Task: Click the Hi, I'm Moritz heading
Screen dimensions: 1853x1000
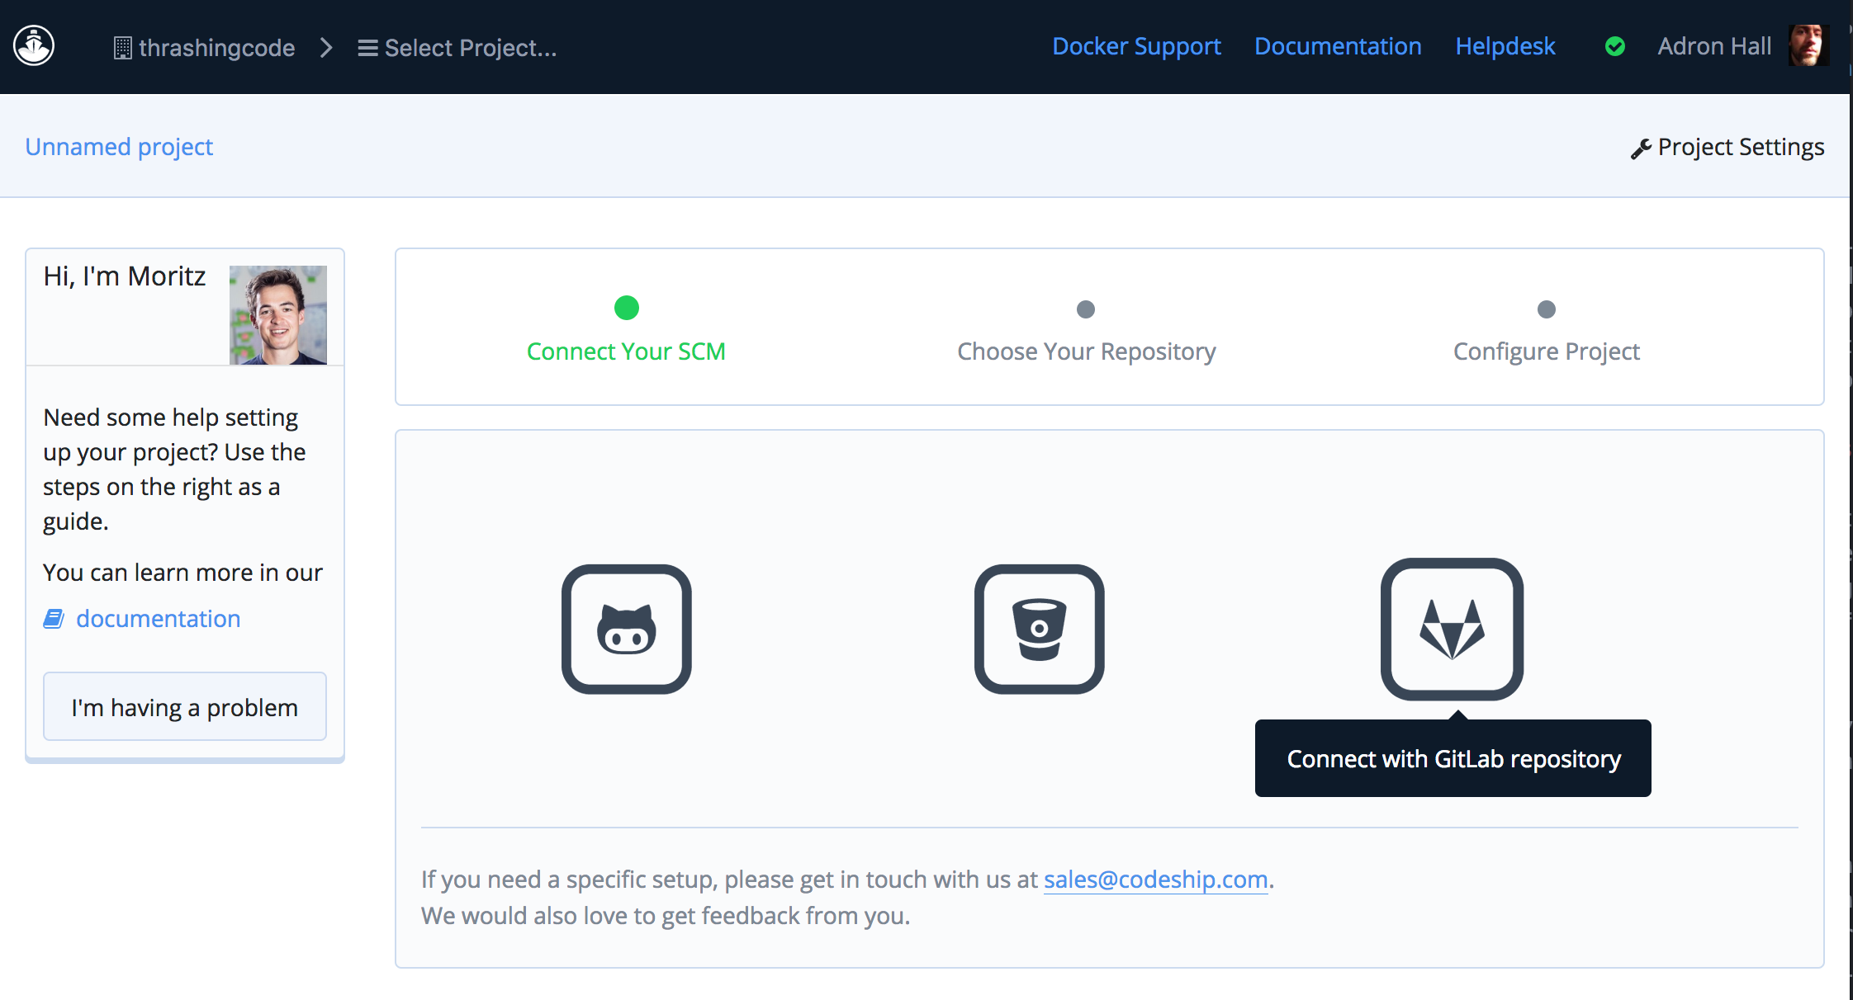Action: (x=125, y=276)
